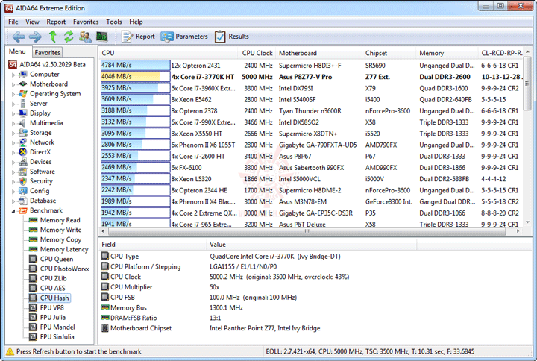Open the Report menu
Screen dimensions: 537x361
56,22
